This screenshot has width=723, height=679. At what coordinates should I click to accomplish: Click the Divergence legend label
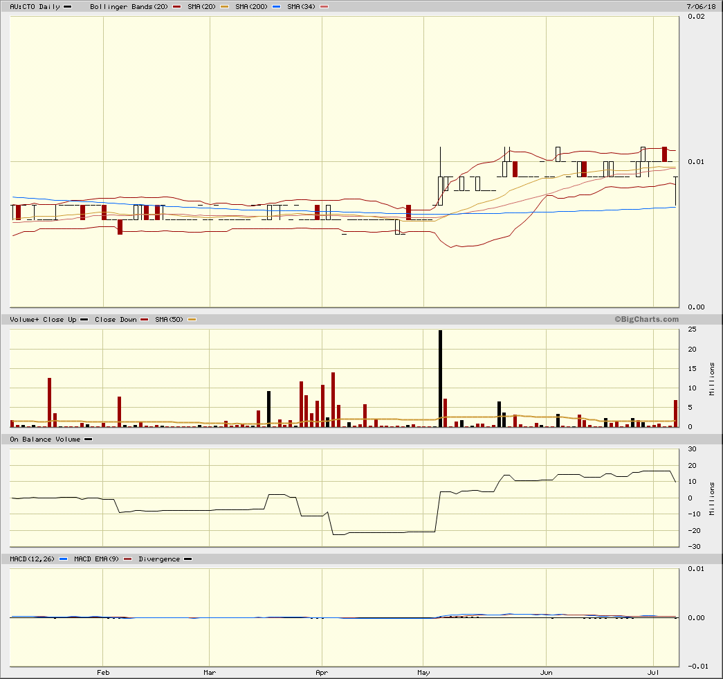tap(159, 559)
